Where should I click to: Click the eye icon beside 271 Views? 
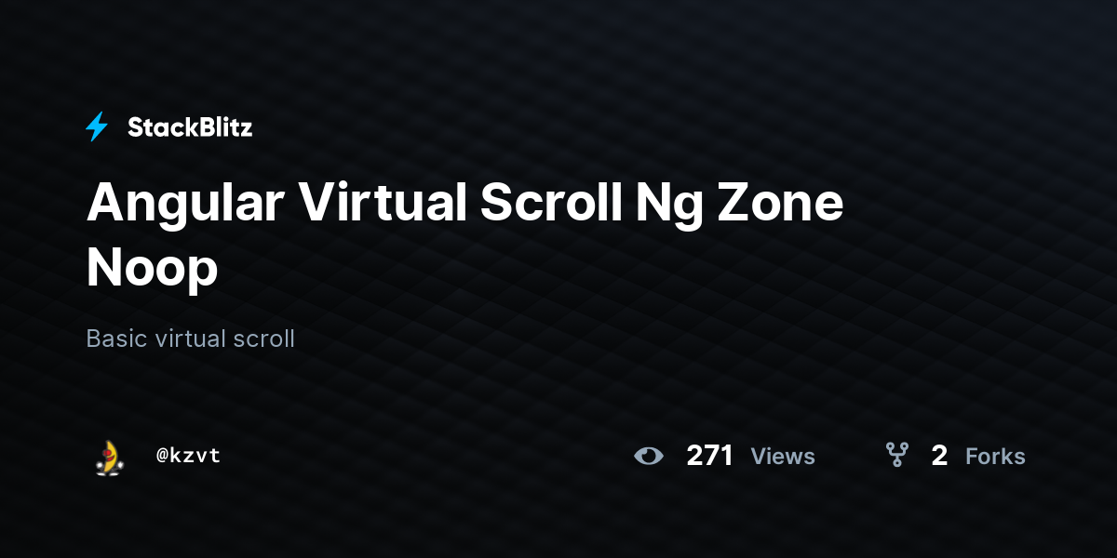coord(649,456)
